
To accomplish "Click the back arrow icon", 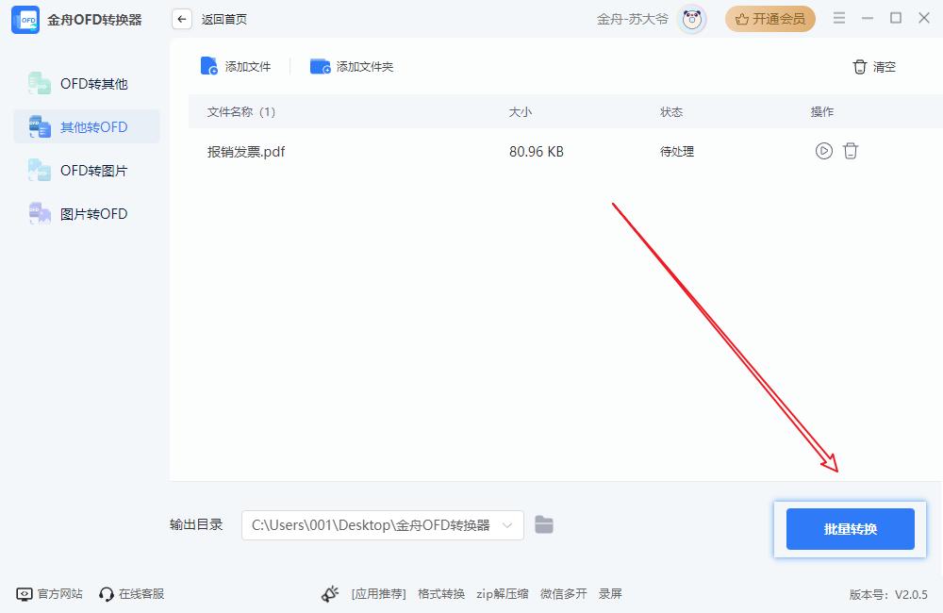I will click(182, 19).
